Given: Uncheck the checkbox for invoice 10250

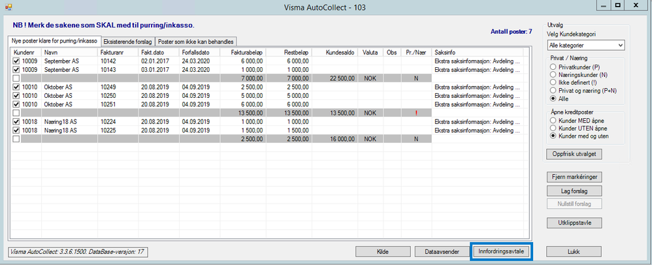Looking at the screenshot, I should (x=16, y=95).
